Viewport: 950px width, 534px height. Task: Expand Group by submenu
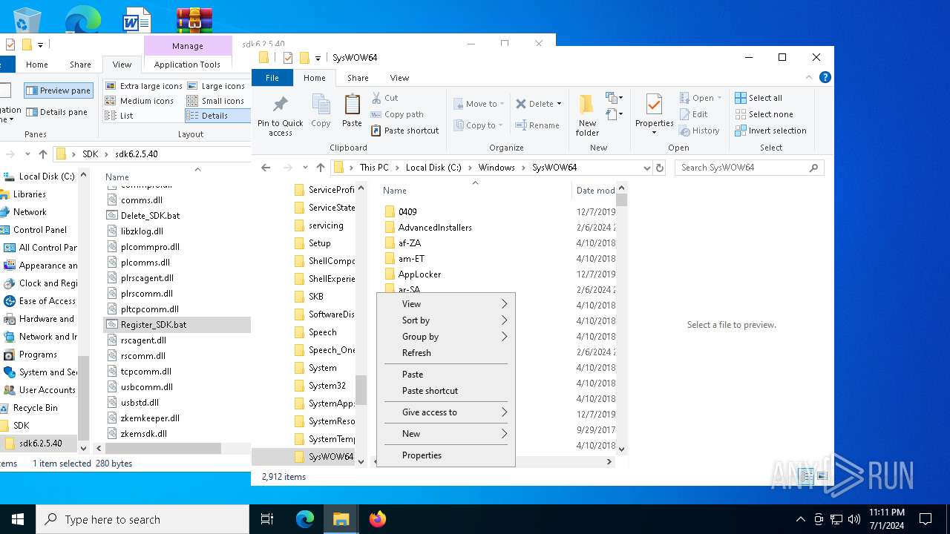click(x=445, y=337)
